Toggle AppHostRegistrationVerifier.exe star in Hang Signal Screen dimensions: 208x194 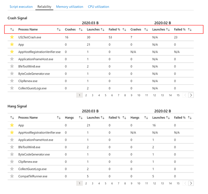(12, 132)
